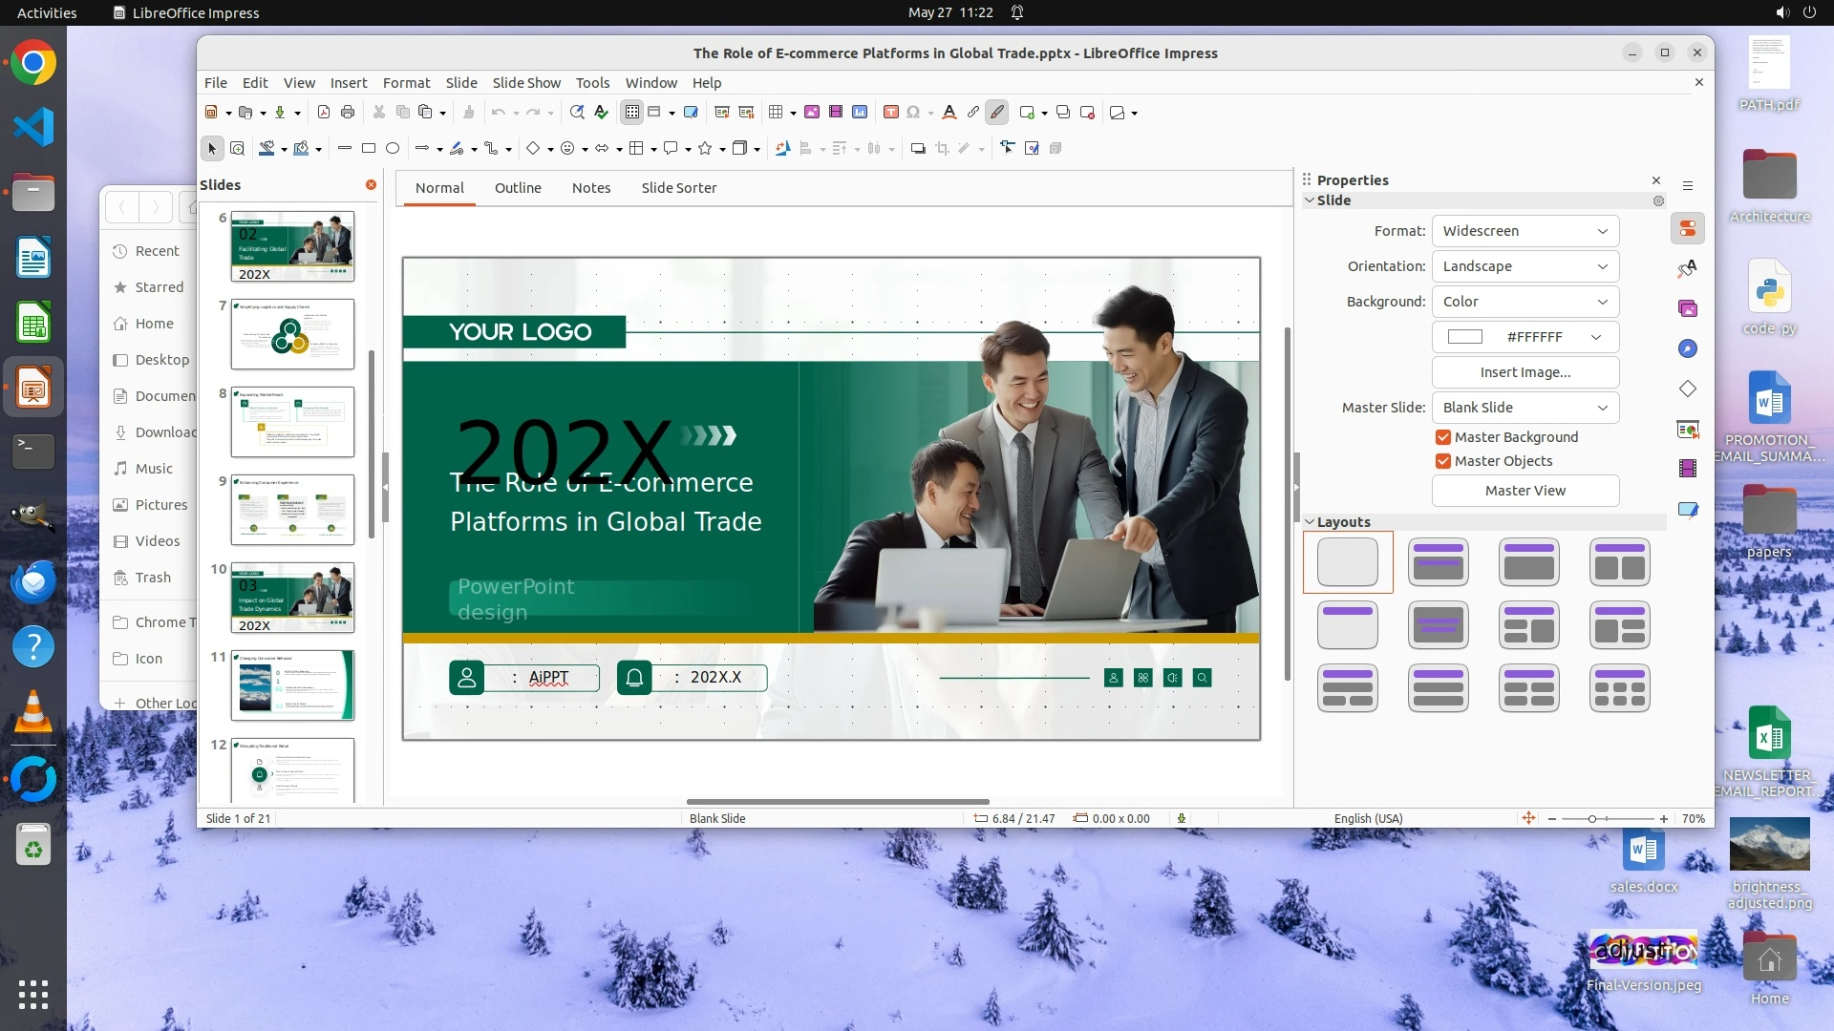
Task: Insert a table from toolbar
Action: 777,113
